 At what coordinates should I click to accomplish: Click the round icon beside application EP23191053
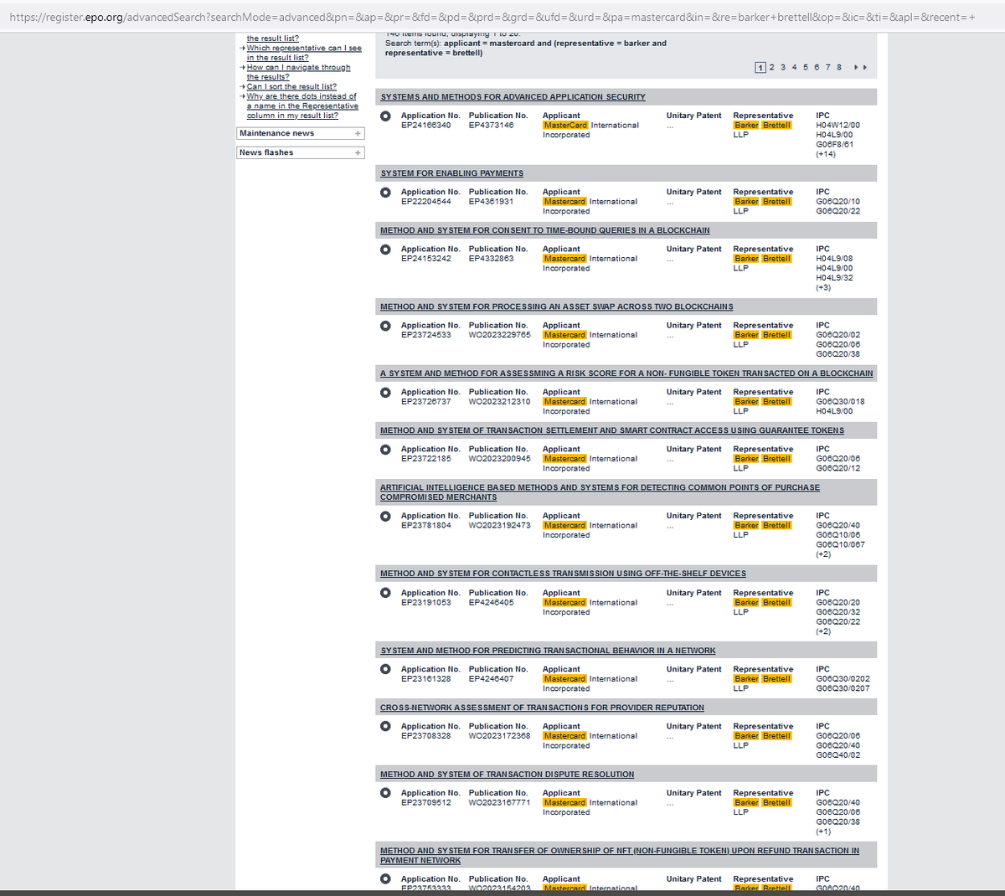point(385,592)
